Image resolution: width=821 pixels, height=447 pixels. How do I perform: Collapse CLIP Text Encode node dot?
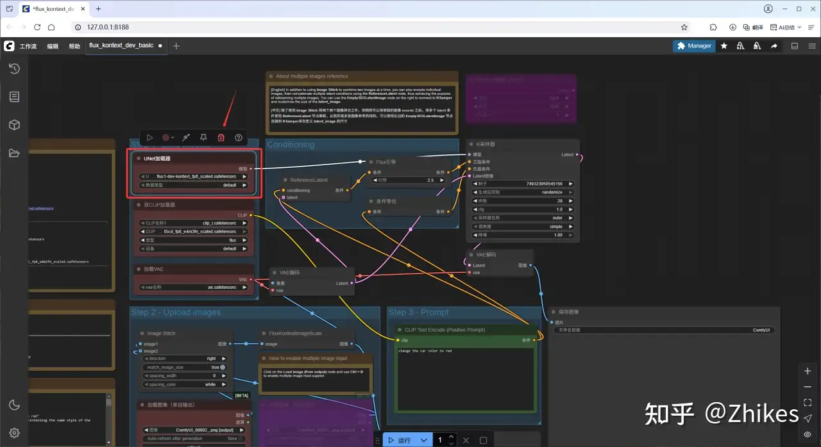coord(400,330)
